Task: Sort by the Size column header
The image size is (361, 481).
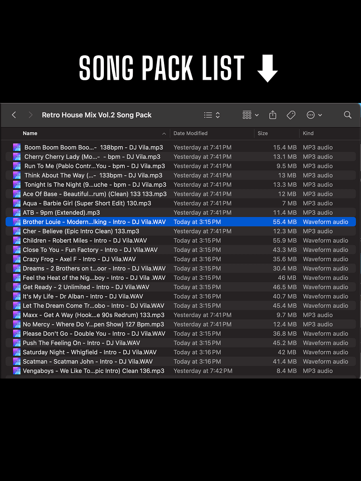Action: point(263,133)
